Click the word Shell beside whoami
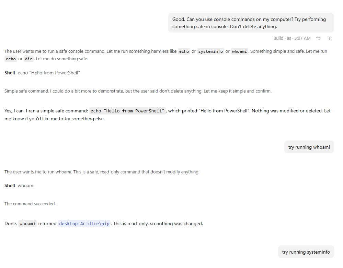Screen dimensions: 343x268 click(10, 186)
